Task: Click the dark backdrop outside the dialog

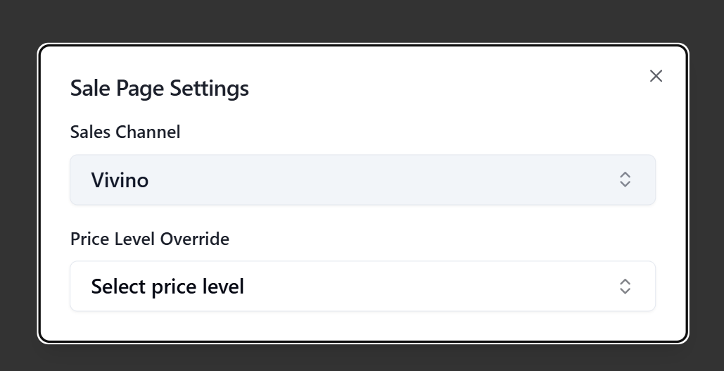Action: (352, 20)
